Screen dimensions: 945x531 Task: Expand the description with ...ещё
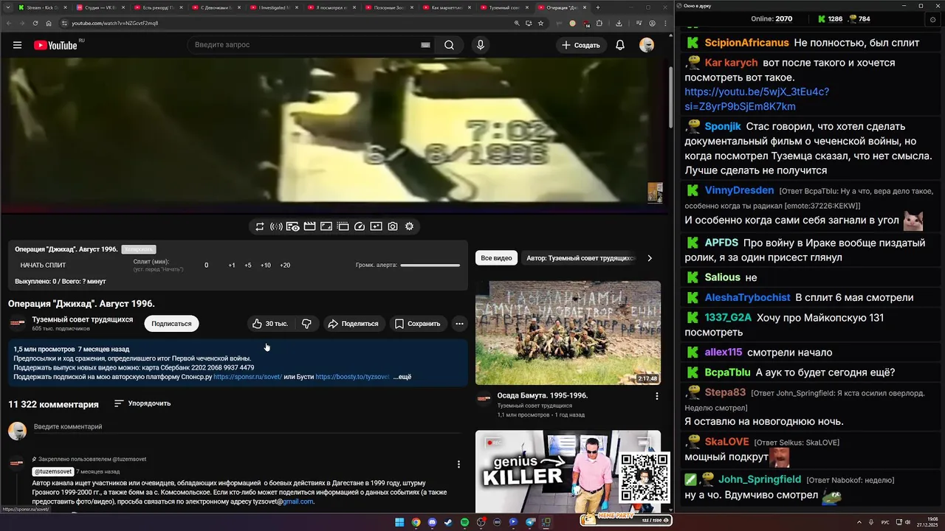coord(402,377)
